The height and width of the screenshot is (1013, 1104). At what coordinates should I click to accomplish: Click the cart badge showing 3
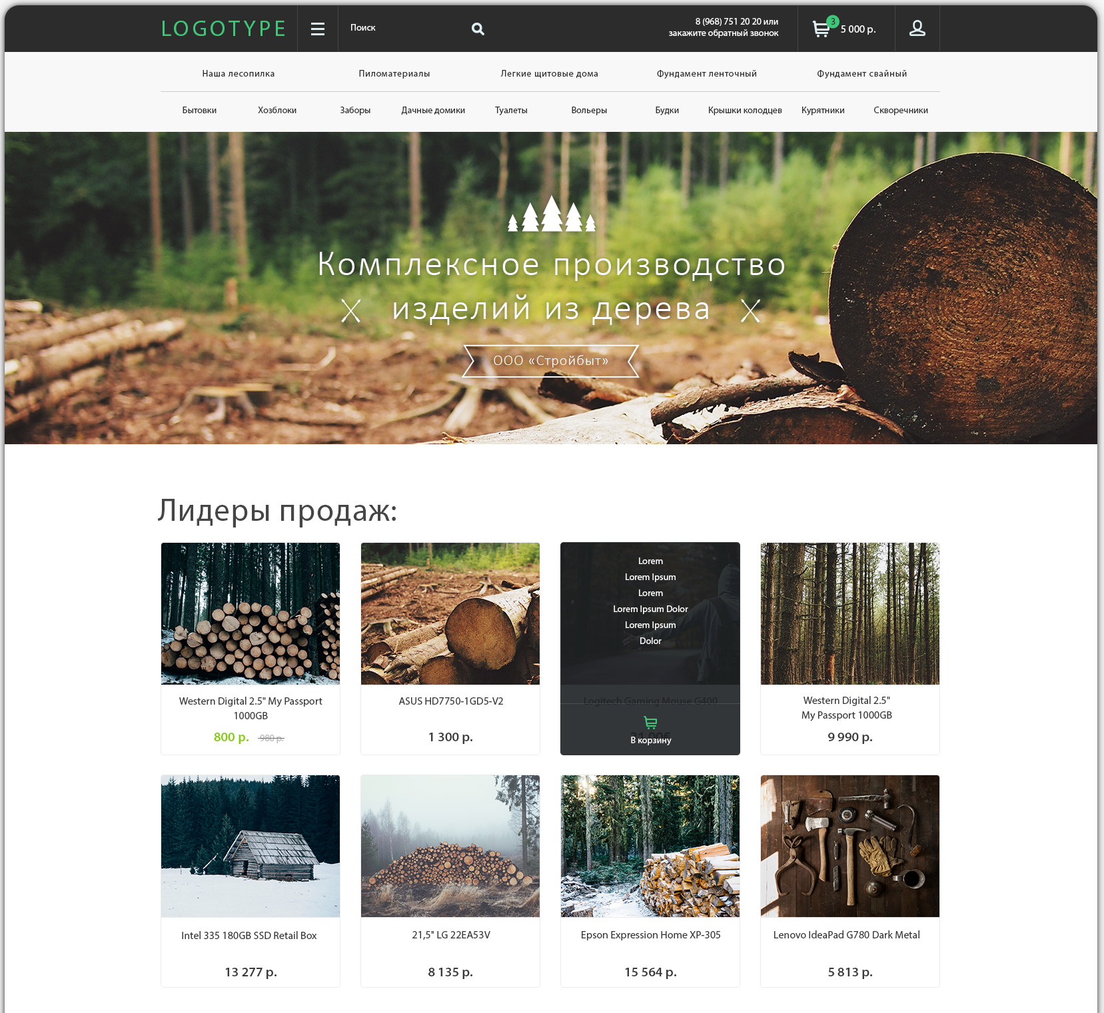832,21
